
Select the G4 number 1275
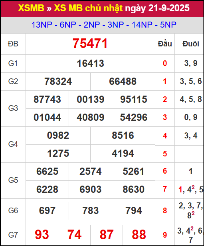[x=58, y=153]
